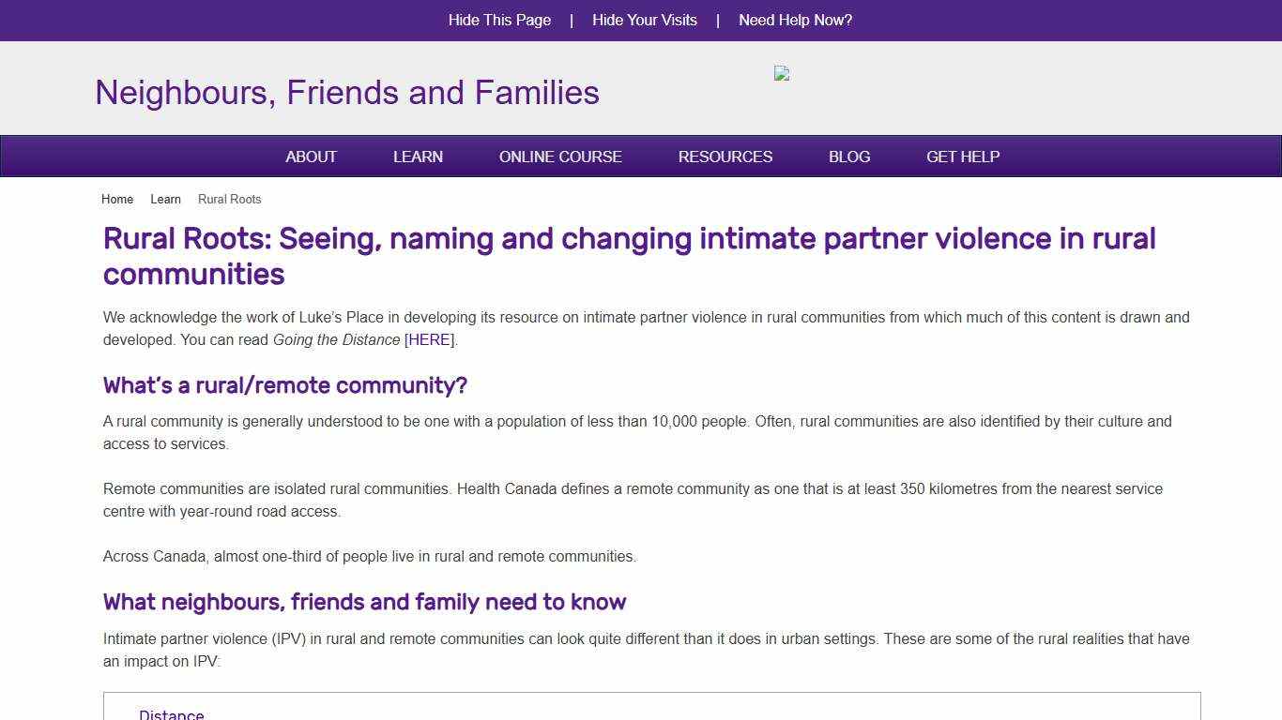
Task: Click the What neighbours, friends and family heading
Action: pos(364,602)
